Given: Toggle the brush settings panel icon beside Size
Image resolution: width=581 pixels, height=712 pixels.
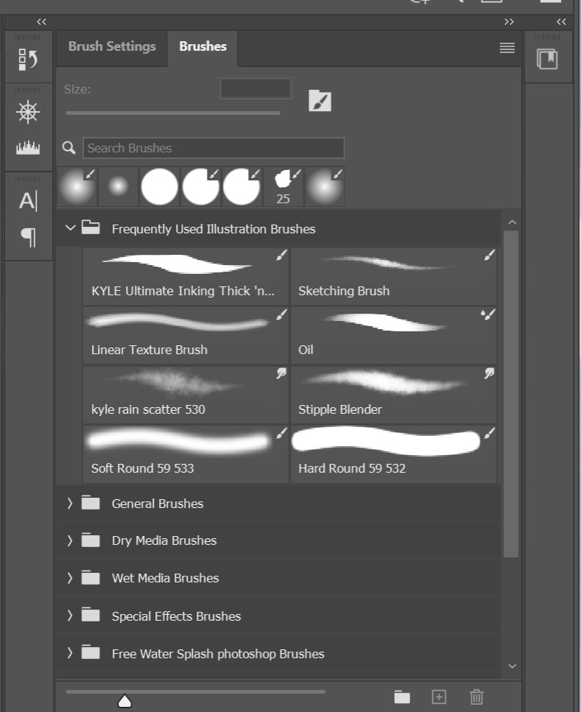Looking at the screenshot, I should (320, 100).
